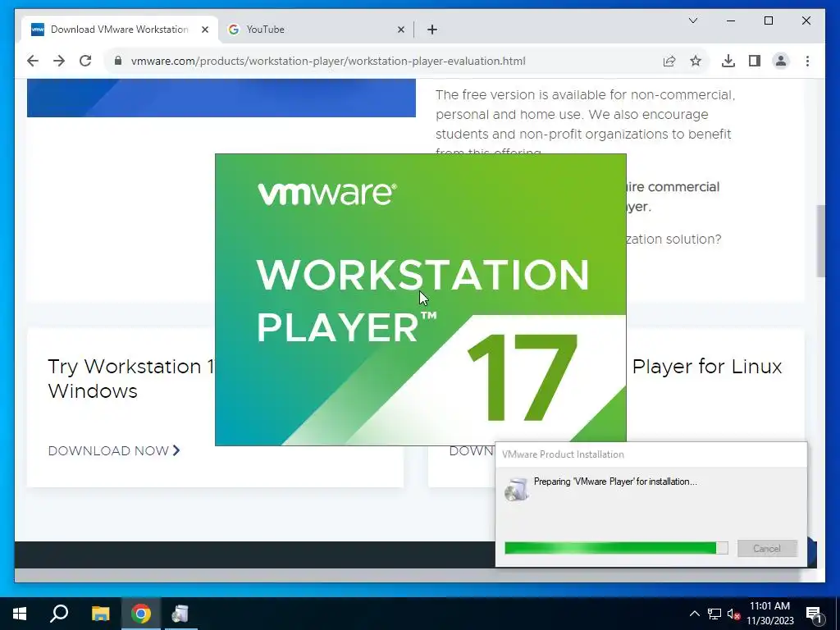840x630 pixels.
Task: Open the Windows Start menu
Action: coord(20,614)
